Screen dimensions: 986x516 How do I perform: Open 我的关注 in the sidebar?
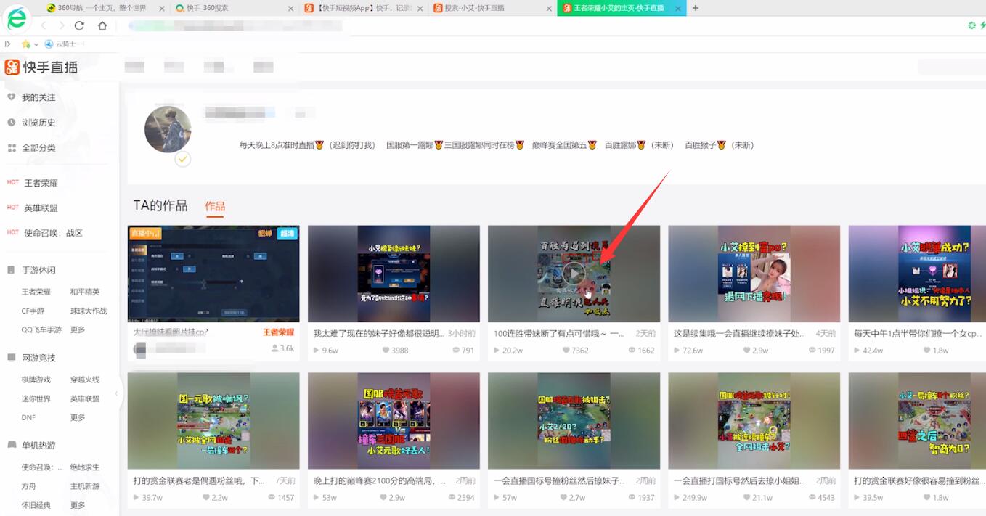(x=38, y=97)
